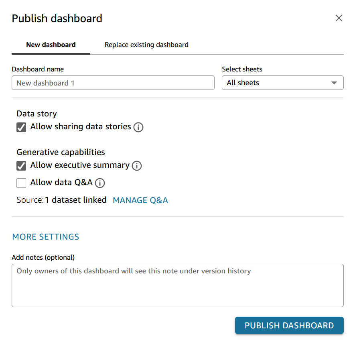Uncheck the Allow sharing data stories checkbox
355x342 pixels.
[x=21, y=127]
